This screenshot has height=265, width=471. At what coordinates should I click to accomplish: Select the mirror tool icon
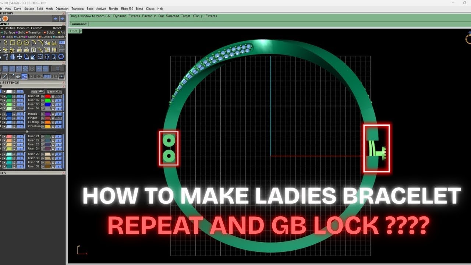coord(13,57)
